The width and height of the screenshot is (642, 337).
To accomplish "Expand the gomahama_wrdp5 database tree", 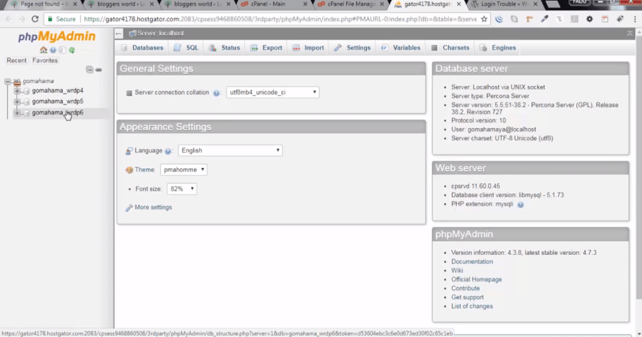I will pyautogui.click(x=17, y=101).
